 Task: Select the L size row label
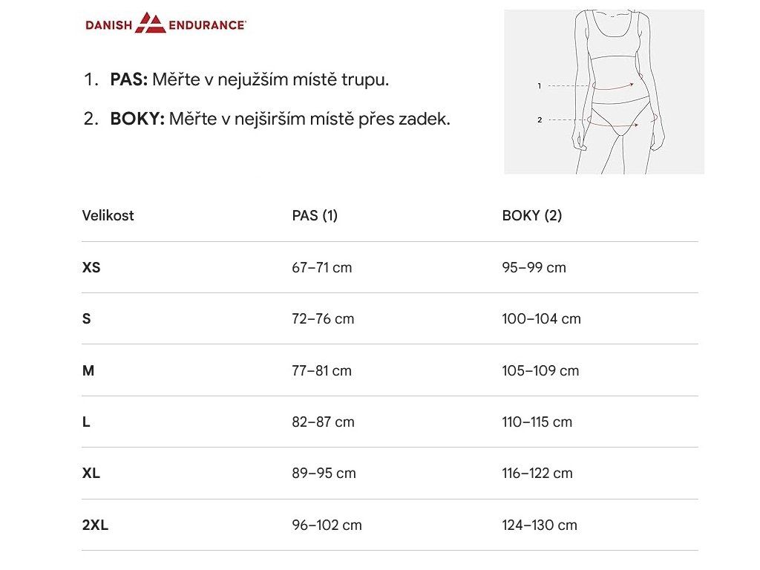click(x=86, y=422)
